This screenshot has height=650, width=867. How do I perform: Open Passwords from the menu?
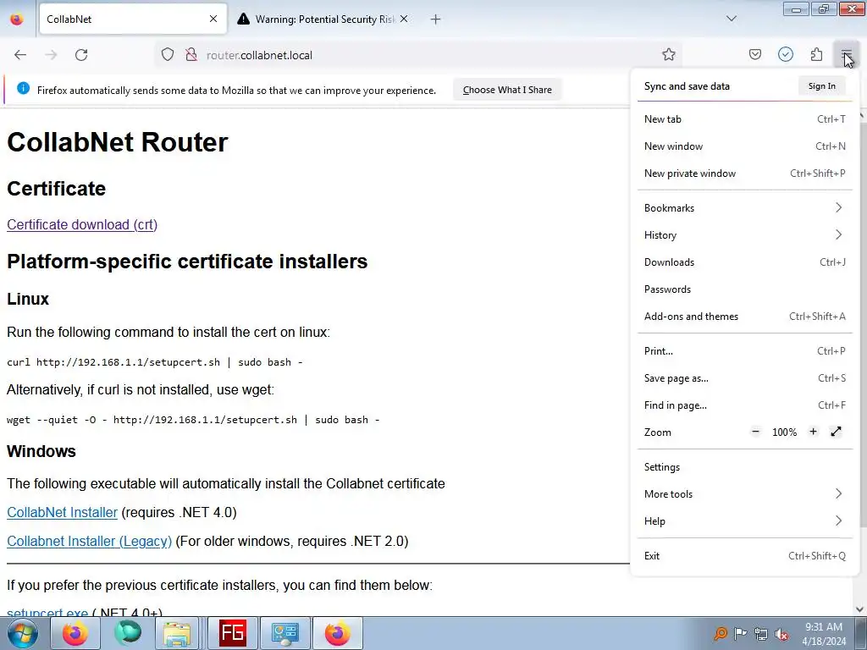(x=744, y=289)
